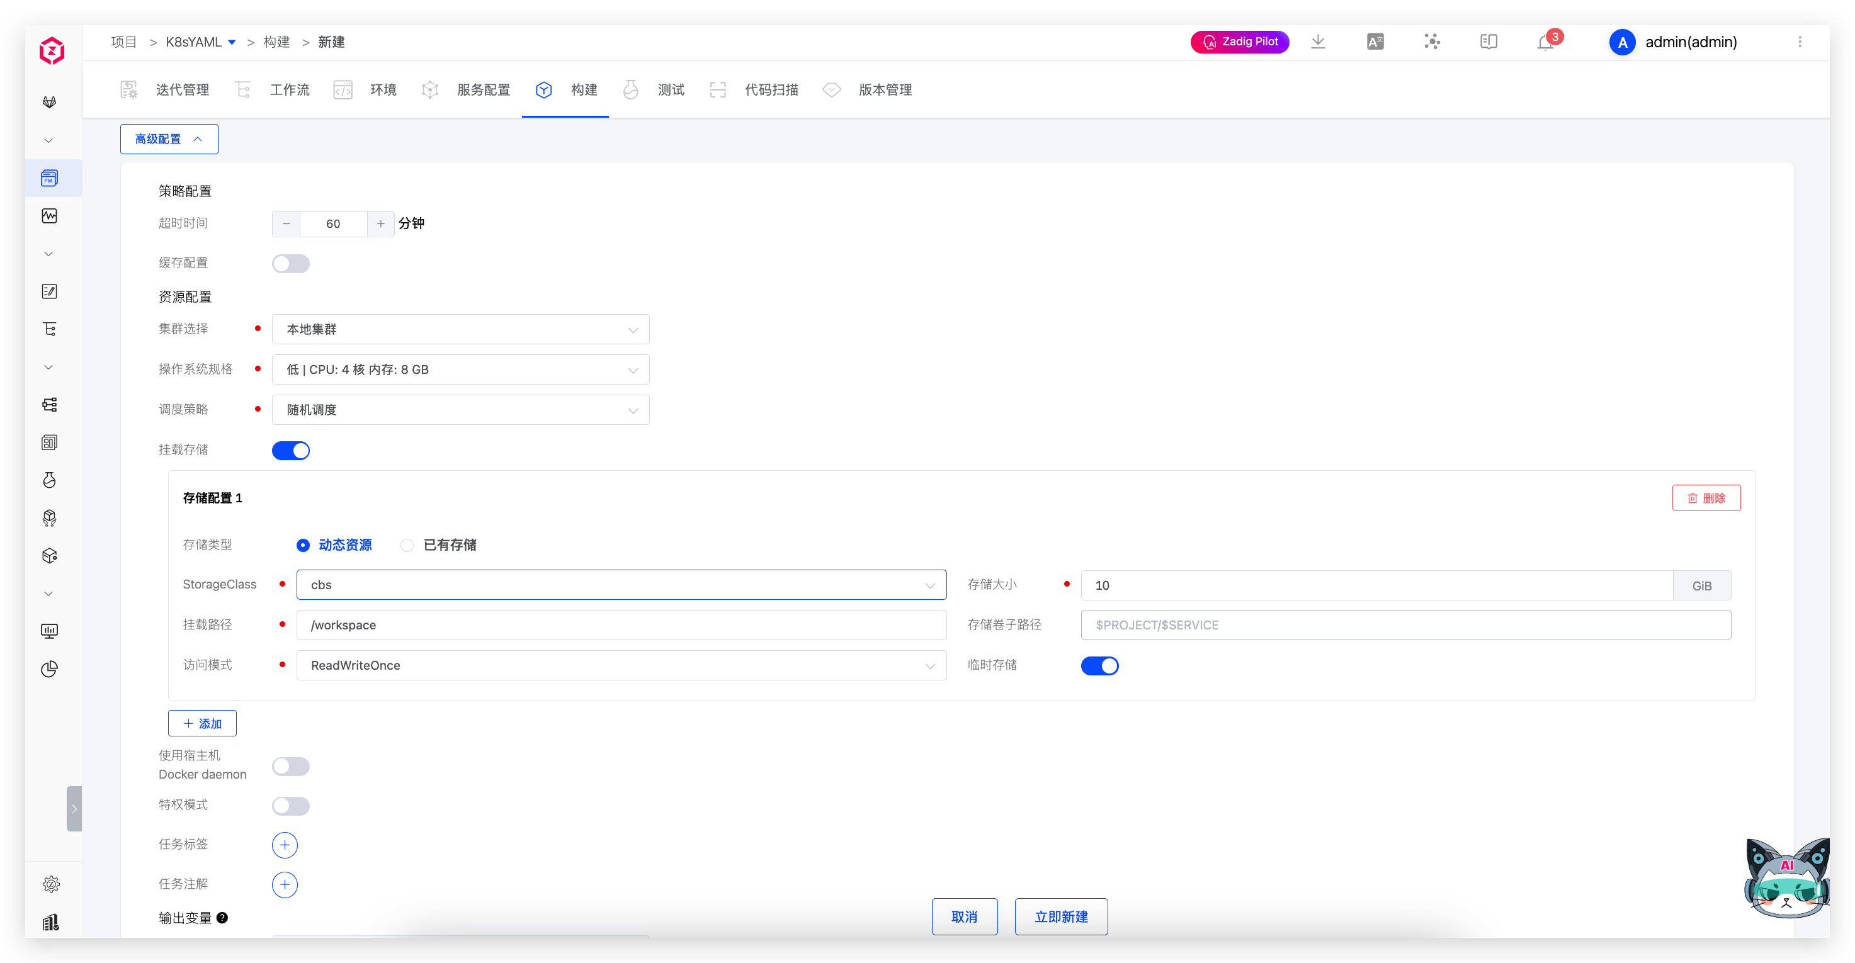
Task: Open the documentation book icon
Action: tap(1489, 42)
